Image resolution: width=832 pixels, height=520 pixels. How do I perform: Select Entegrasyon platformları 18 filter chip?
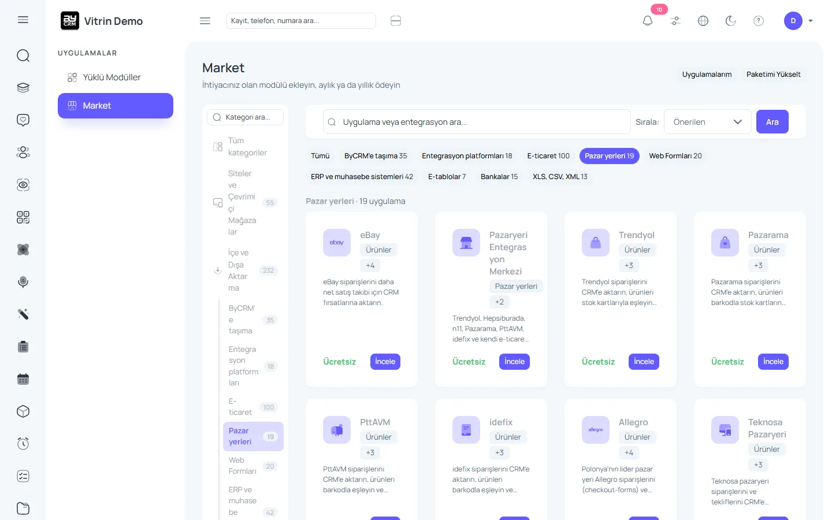pos(467,156)
